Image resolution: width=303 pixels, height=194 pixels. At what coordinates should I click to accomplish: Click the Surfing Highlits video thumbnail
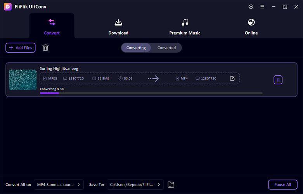(23, 80)
